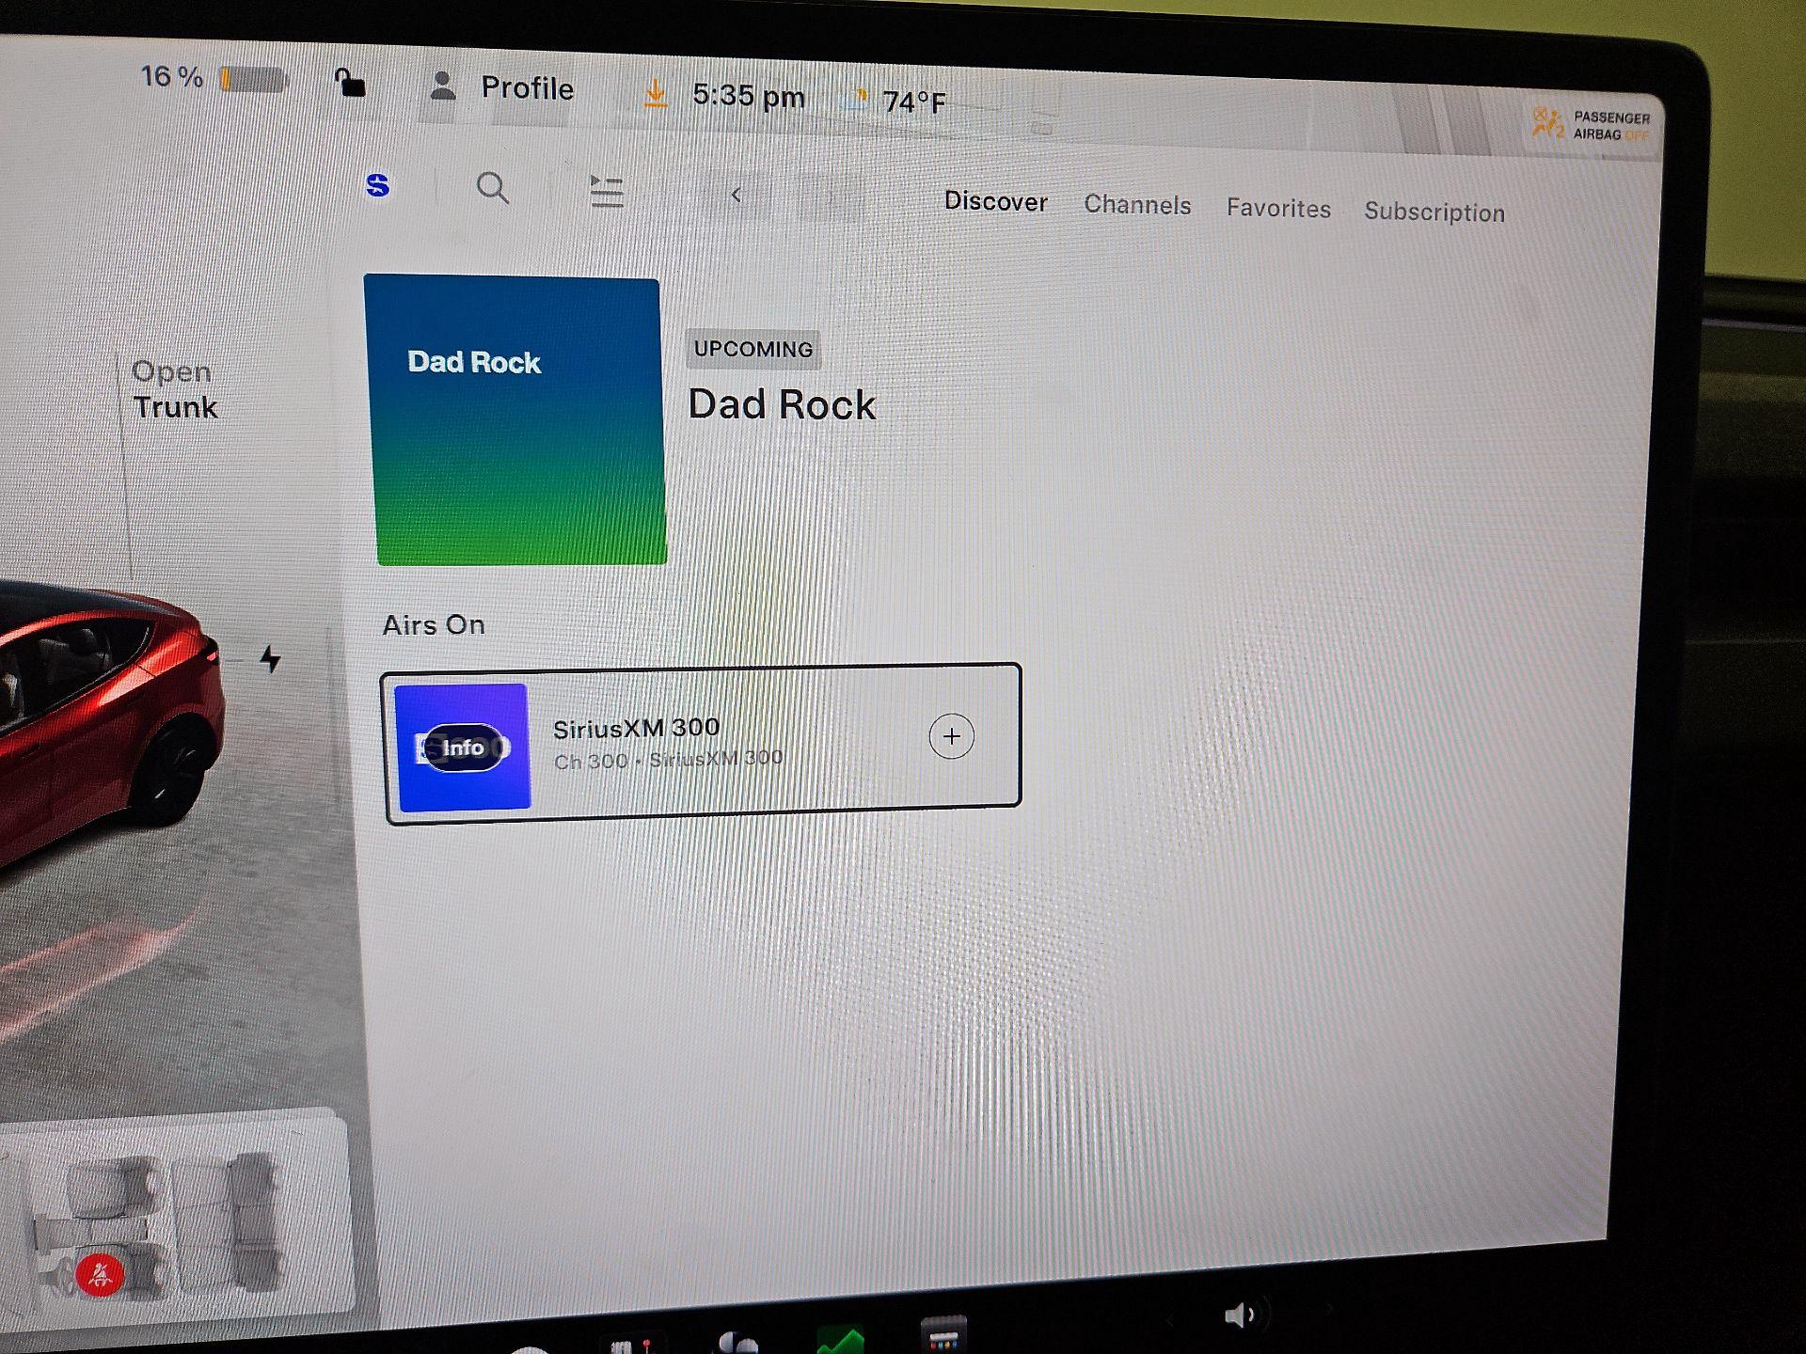1806x1354 pixels.
Task: Tap the Info button on SiriusXM 300
Action: (x=463, y=748)
